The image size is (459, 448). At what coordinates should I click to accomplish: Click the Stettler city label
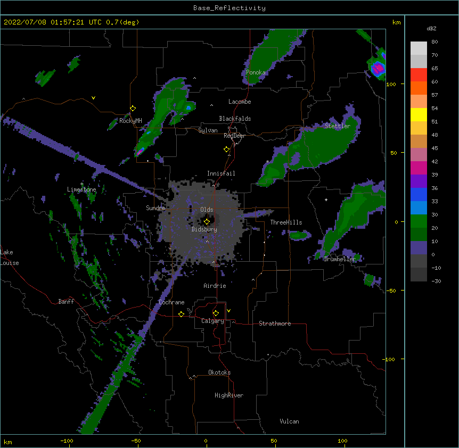point(337,126)
